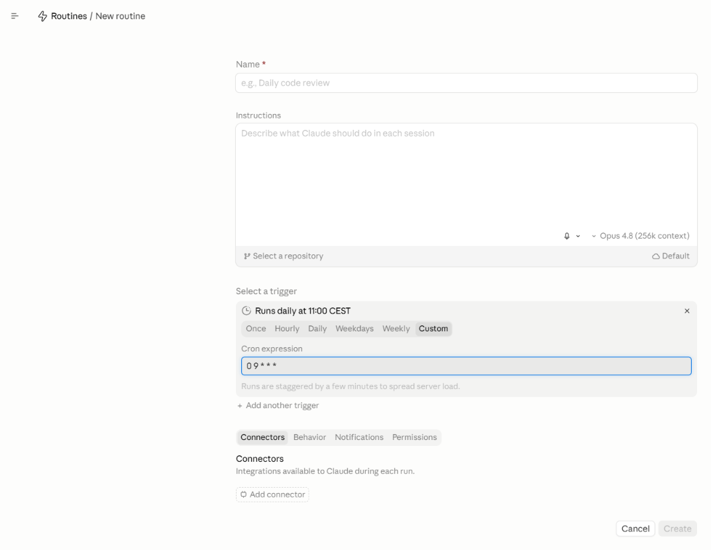711x550 pixels.
Task: Click 'Integrations available to Claude' description
Action: click(x=325, y=471)
